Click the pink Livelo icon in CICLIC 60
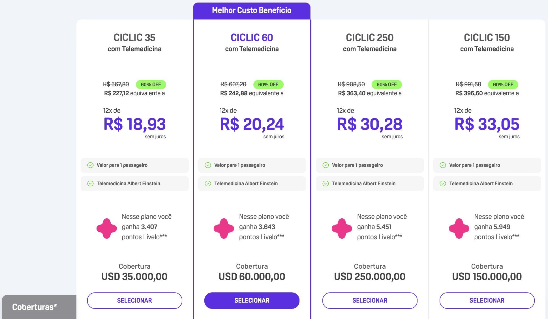Image resolution: width=548 pixels, height=319 pixels. pyautogui.click(x=224, y=229)
